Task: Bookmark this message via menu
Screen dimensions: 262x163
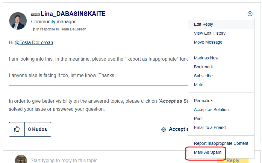Action: pos(203,67)
